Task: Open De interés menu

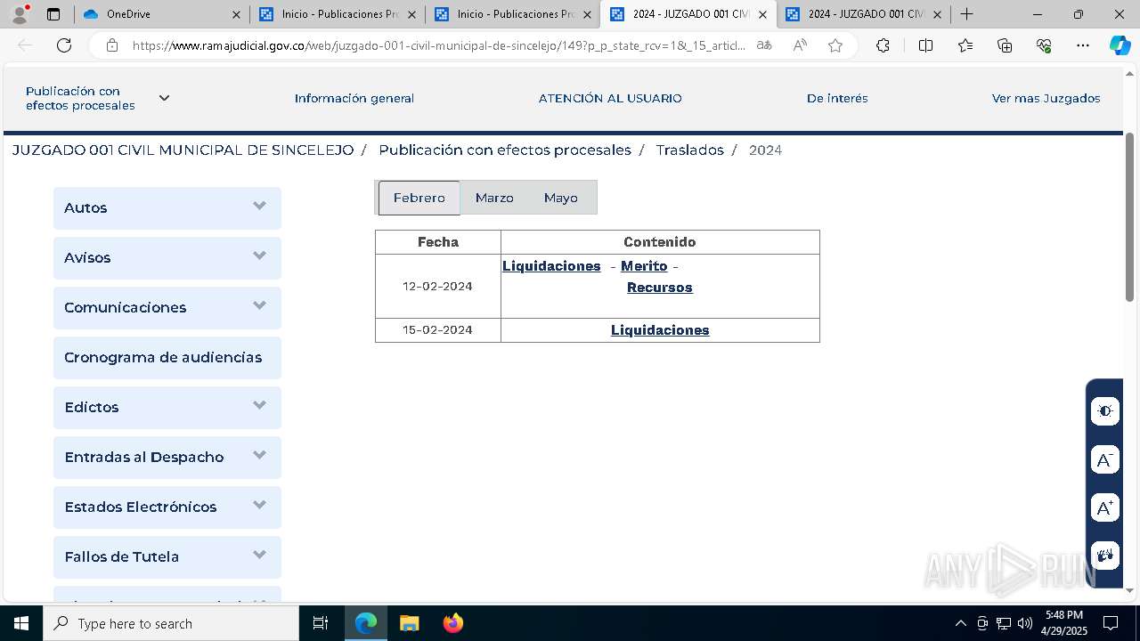Action: [837, 98]
